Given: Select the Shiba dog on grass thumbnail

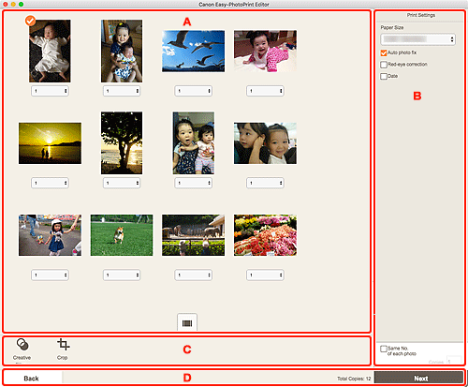Looking at the screenshot, I should click(122, 235).
